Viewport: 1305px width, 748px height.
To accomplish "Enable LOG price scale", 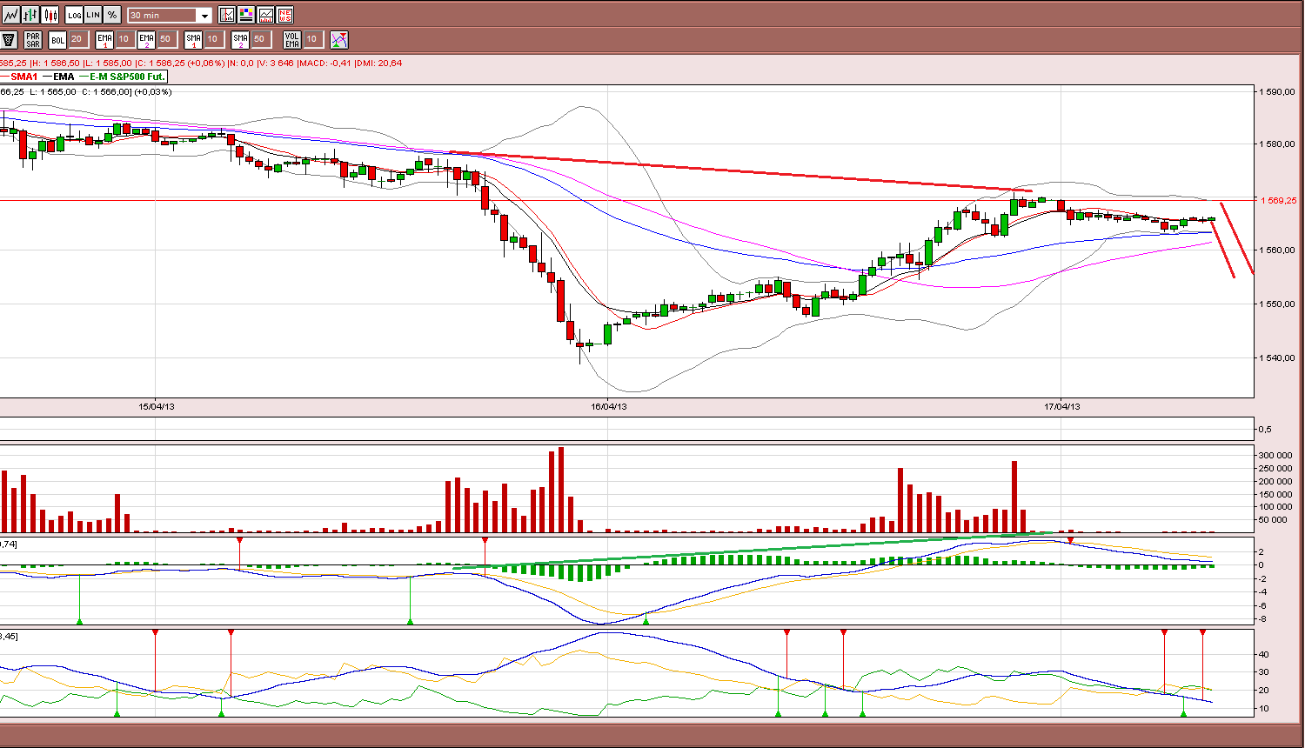I will (74, 15).
